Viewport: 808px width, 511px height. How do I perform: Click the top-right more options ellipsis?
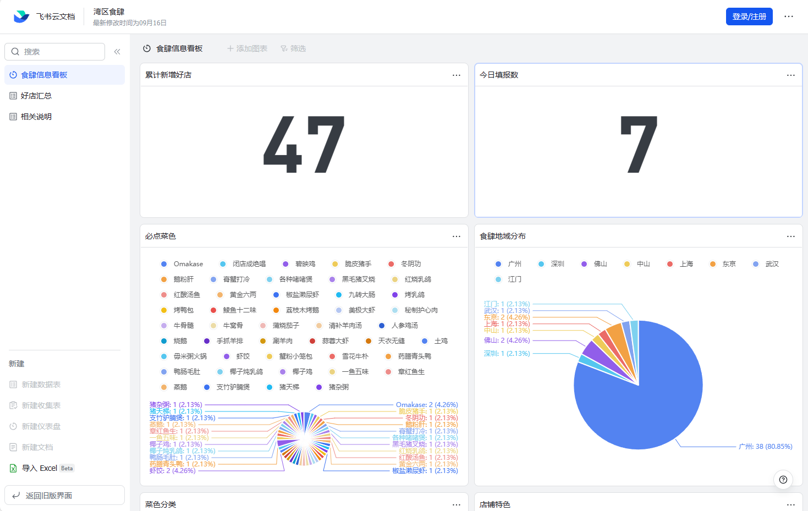789,17
